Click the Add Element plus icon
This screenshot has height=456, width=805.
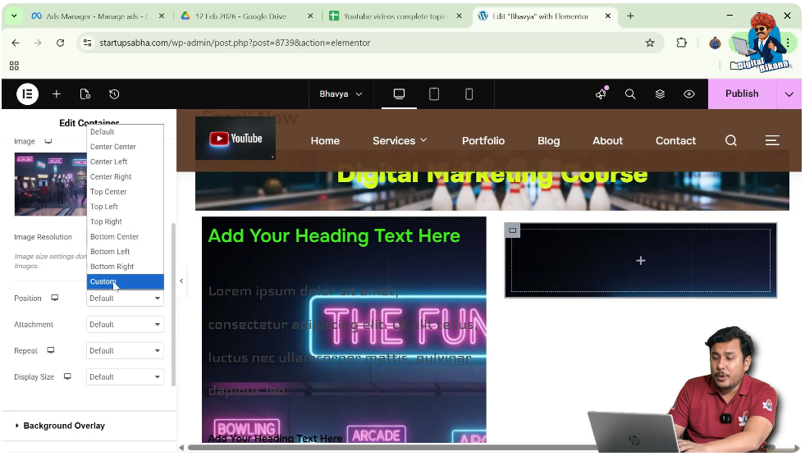coord(57,94)
